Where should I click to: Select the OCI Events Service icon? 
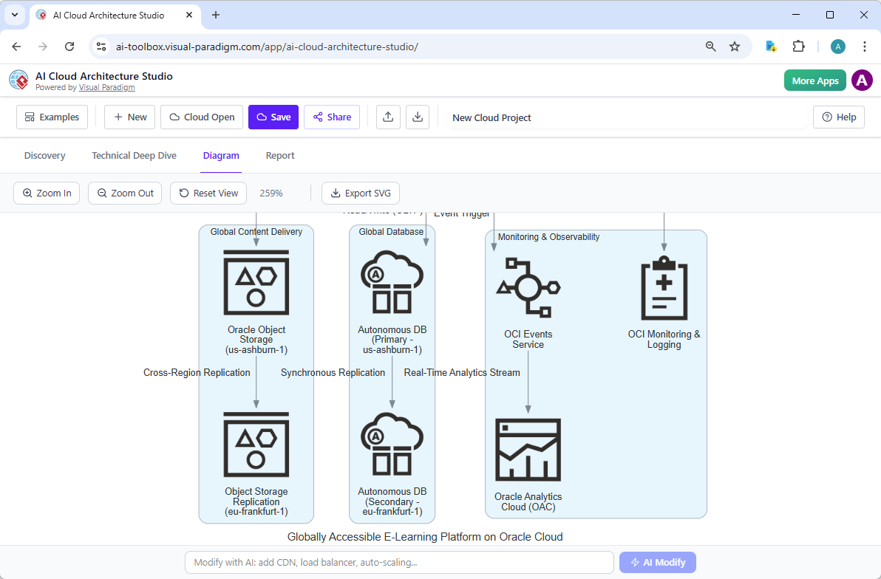pos(528,287)
